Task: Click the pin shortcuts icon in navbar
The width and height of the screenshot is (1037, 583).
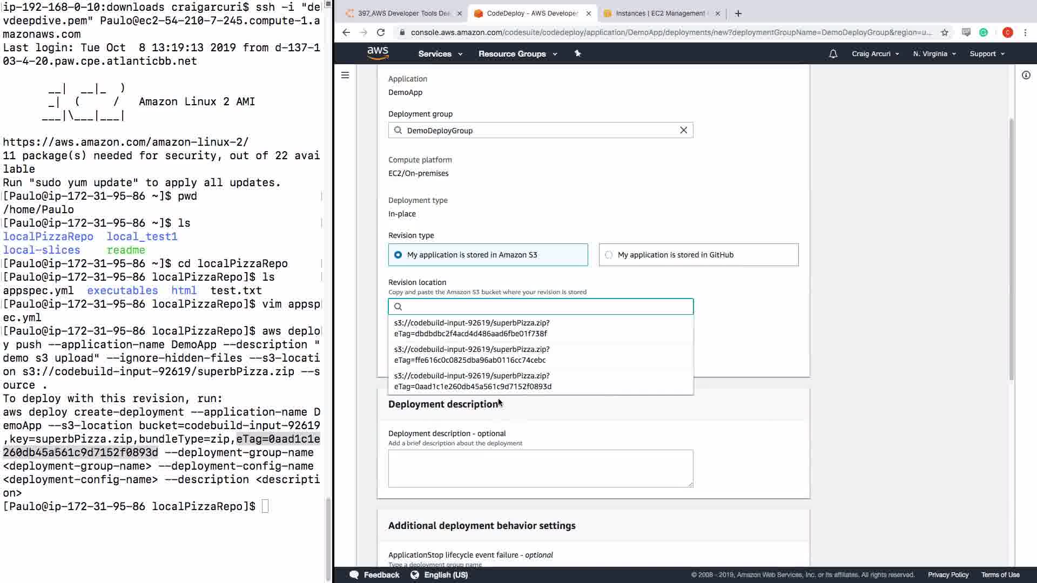Action: 577,53
